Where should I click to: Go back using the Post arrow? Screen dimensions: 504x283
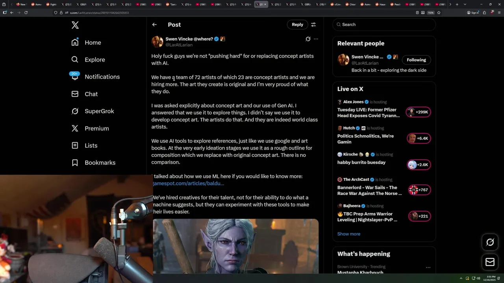pyautogui.click(x=154, y=24)
